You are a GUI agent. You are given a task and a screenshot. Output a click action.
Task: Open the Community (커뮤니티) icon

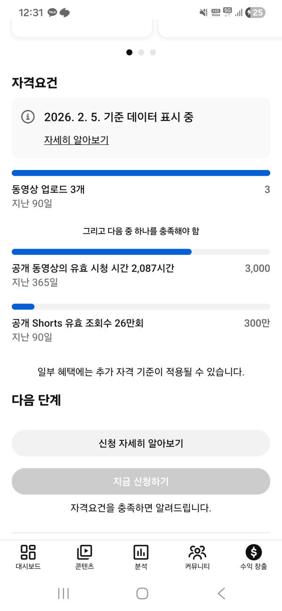point(197,552)
